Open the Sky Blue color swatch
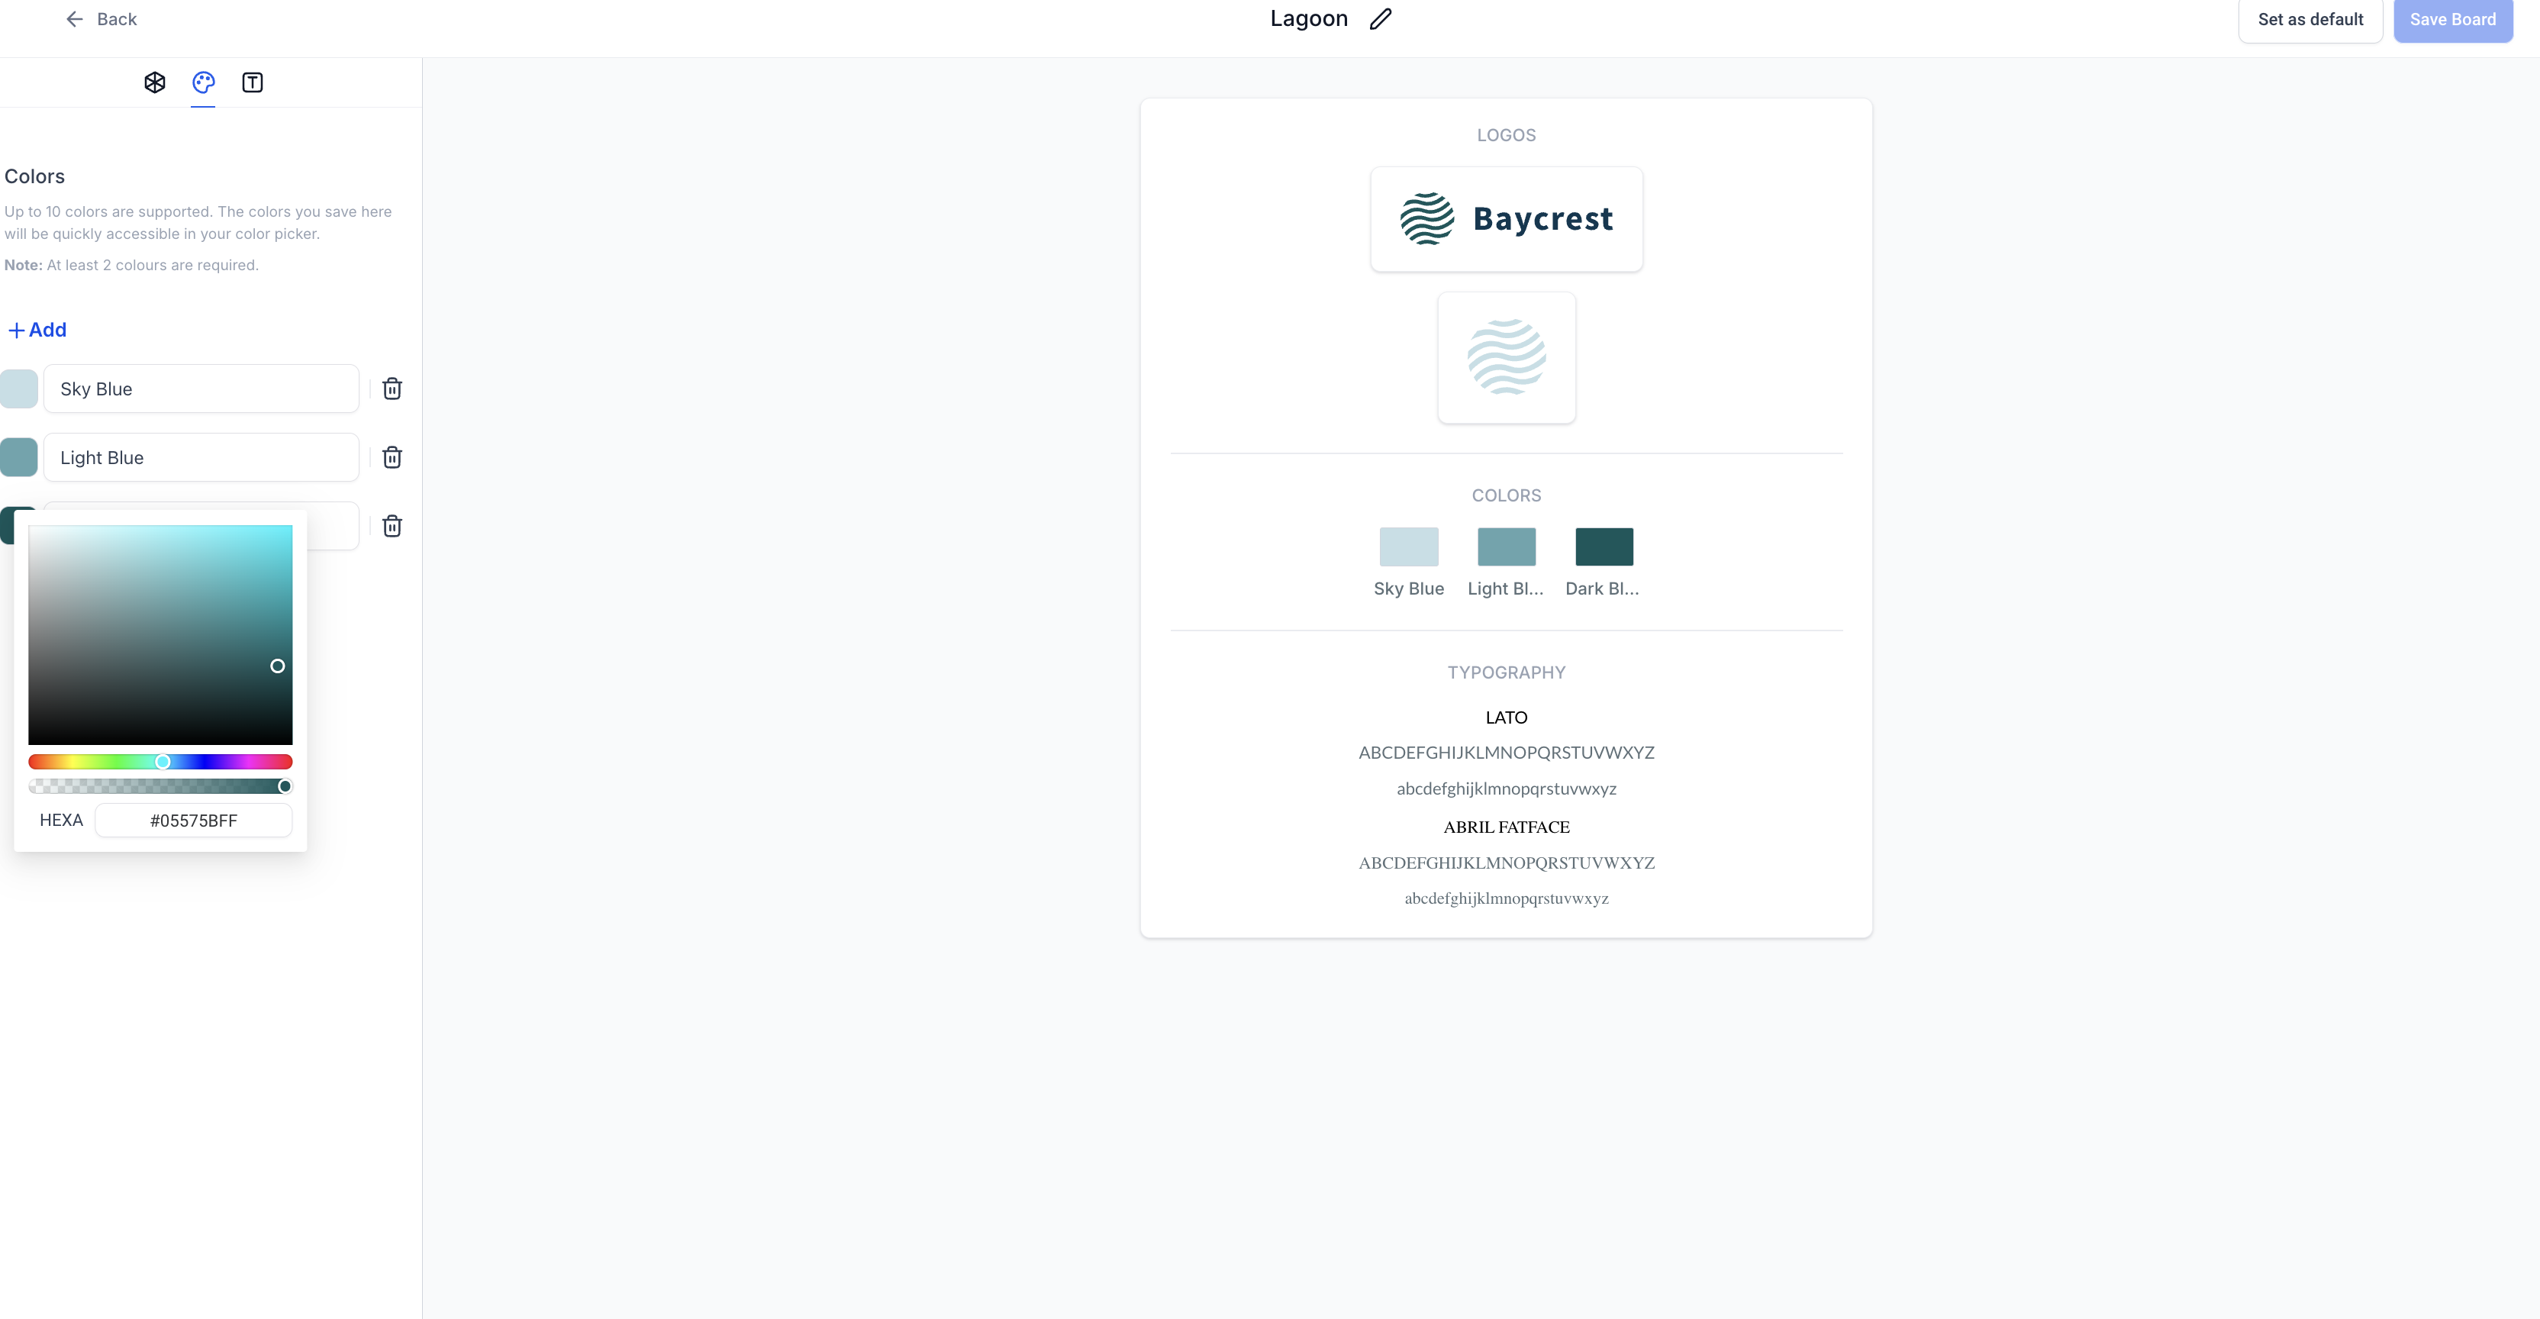The height and width of the screenshot is (1319, 2540). 19,389
